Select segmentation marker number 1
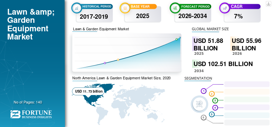 click(x=203, y=91)
